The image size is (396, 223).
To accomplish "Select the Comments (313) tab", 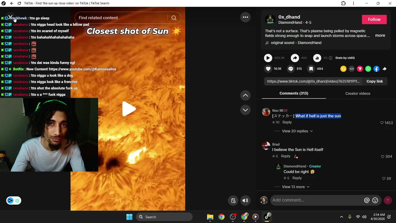I will tap(294, 94).
